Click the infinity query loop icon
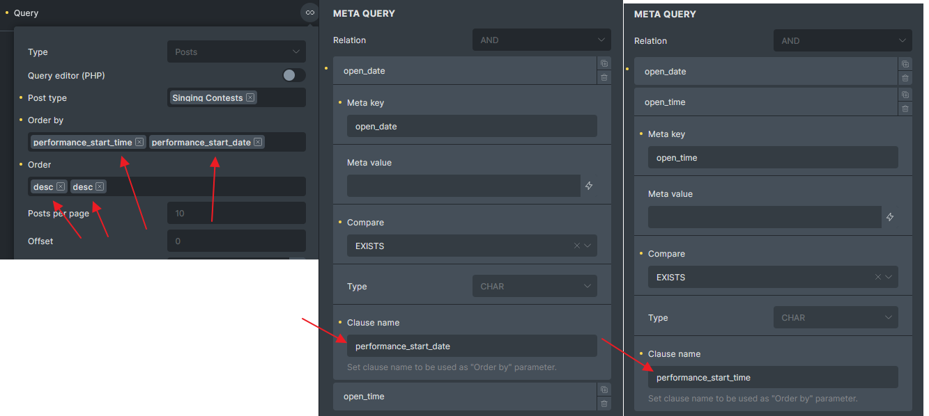The height and width of the screenshot is (416, 929). point(310,13)
